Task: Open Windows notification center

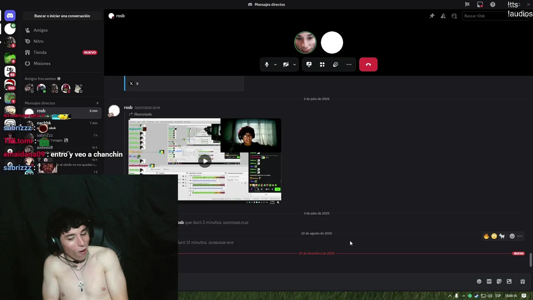Action: pos(524,296)
